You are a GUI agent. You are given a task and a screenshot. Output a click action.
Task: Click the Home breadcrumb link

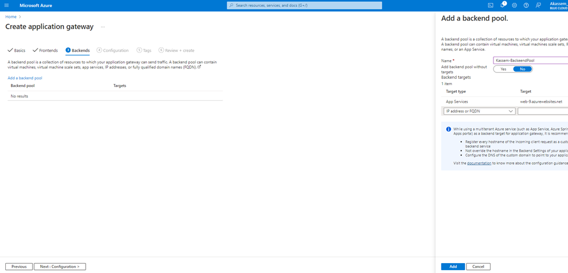click(x=11, y=17)
